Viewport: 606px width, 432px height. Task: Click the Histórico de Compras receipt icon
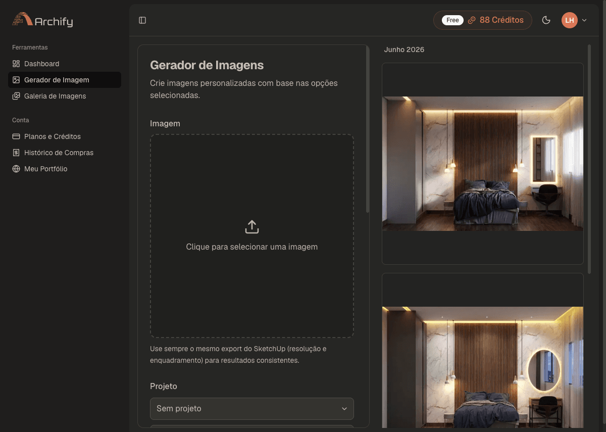click(16, 153)
